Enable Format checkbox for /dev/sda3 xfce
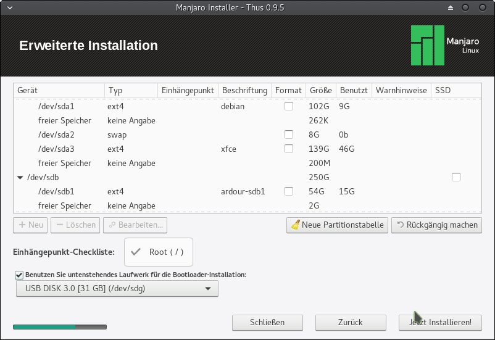 coord(289,149)
